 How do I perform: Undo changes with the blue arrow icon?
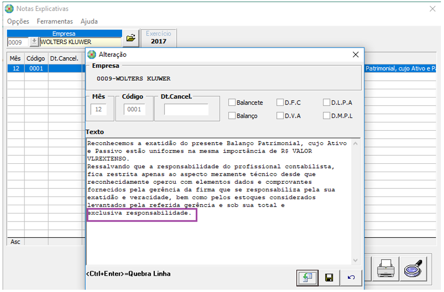click(351, 278)
